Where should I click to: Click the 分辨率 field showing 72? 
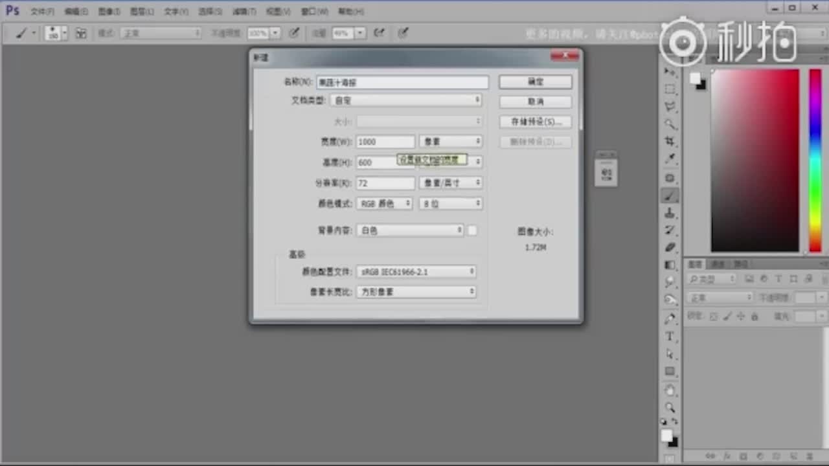[x=385, y=183]
